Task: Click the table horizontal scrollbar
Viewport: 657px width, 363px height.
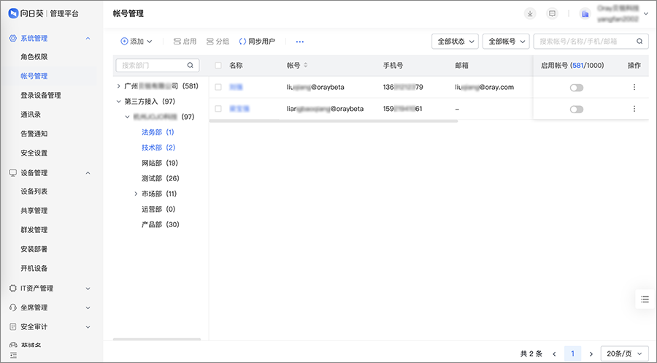Action: click(x=334, y=121)
